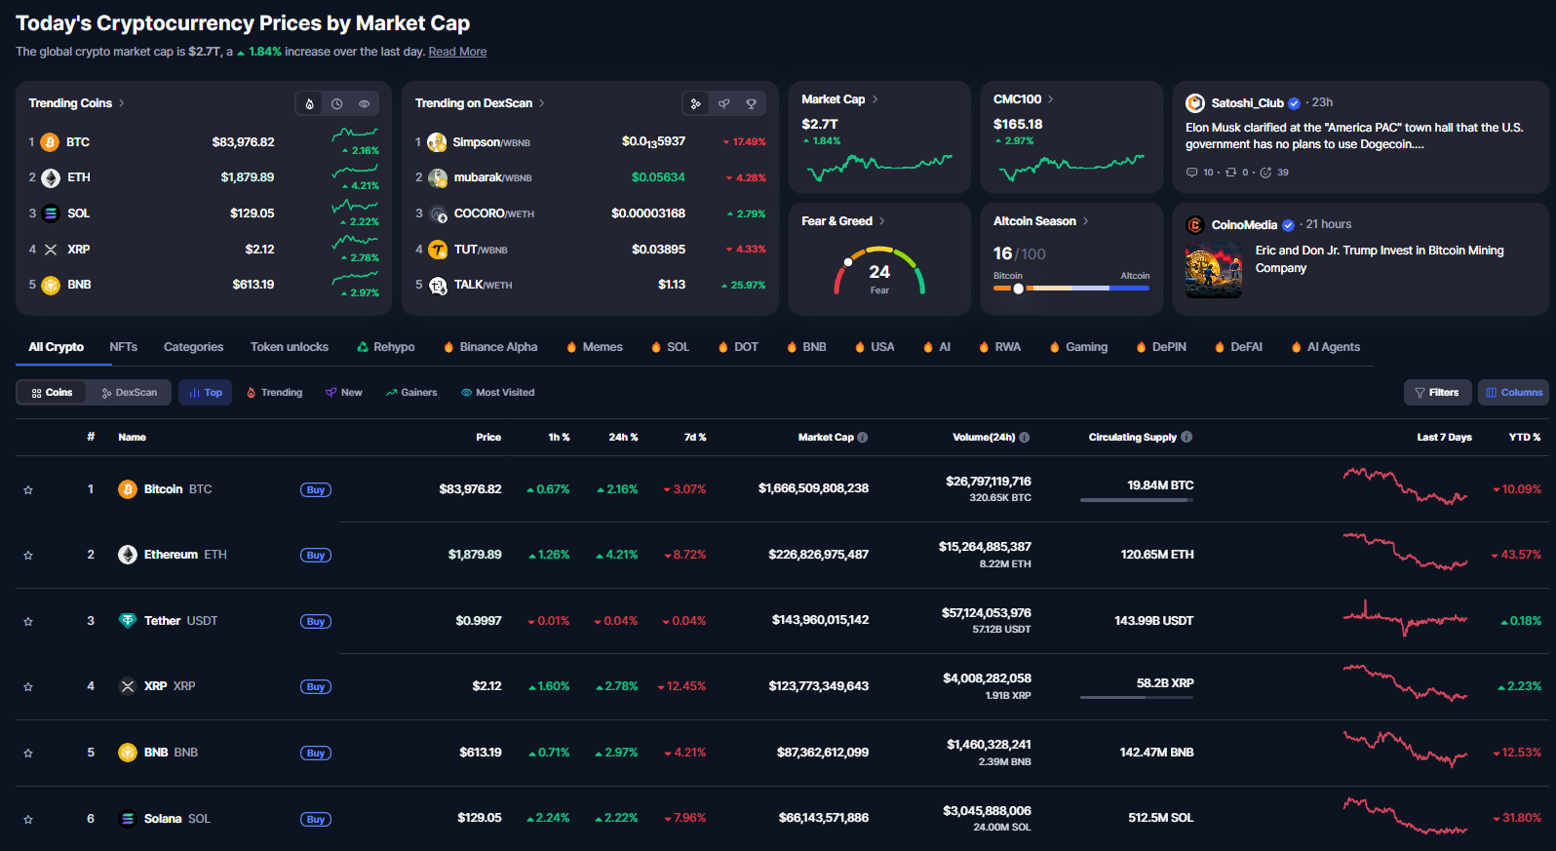Open the Eric and Don Jr. Trump article thumbnail
The width and height of the screenshot is (1556, 851).
point(1214,270)
